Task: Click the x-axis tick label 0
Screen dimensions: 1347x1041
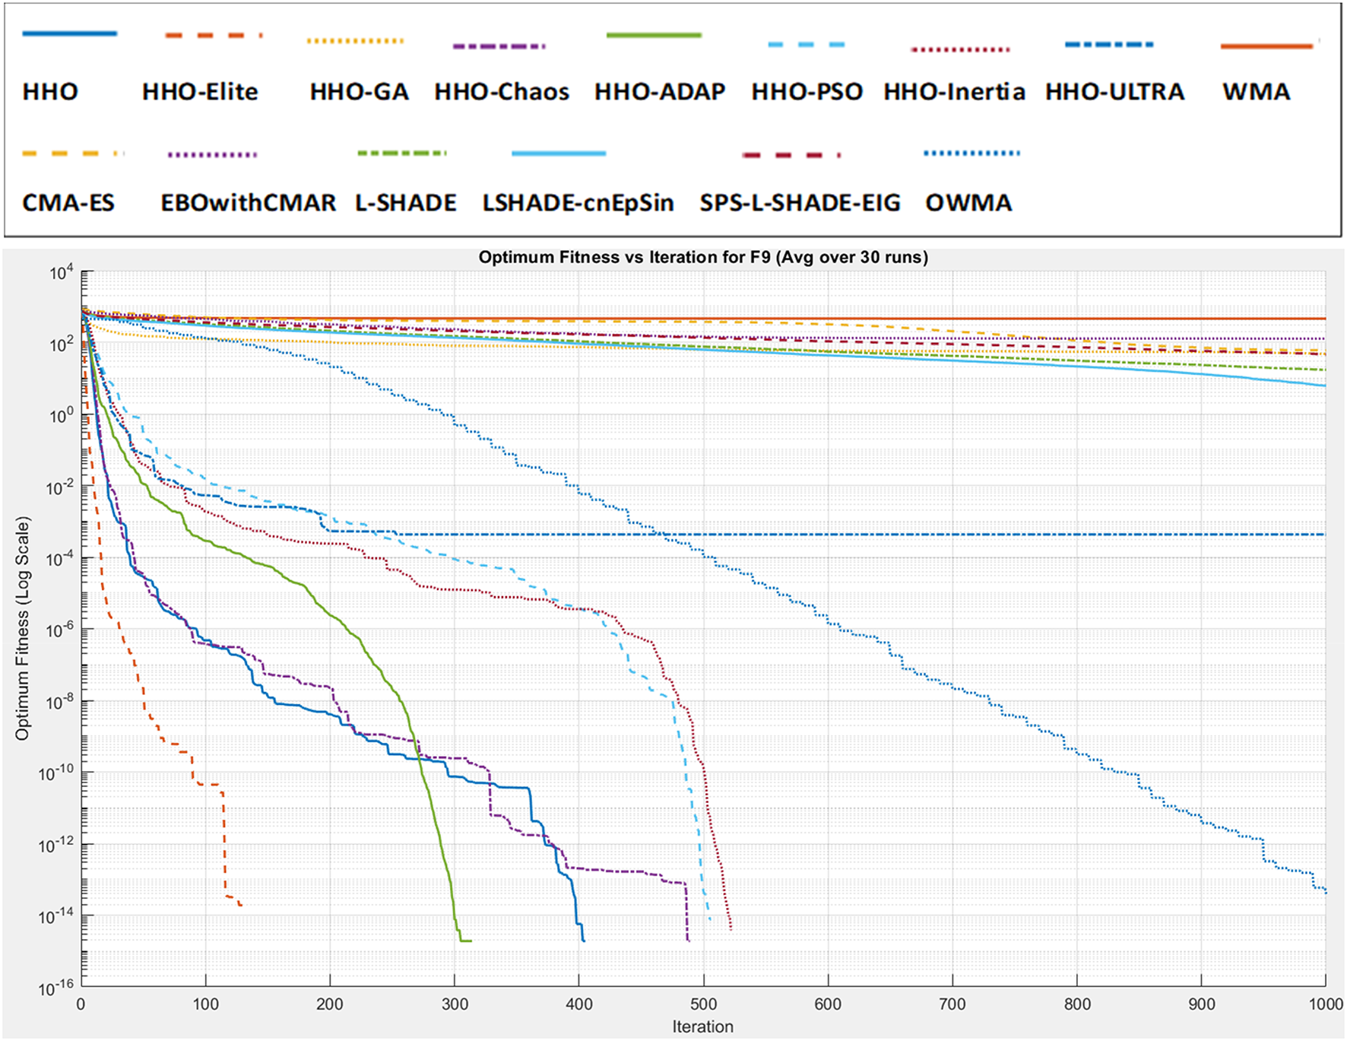Action: (x=81, y=1004)
